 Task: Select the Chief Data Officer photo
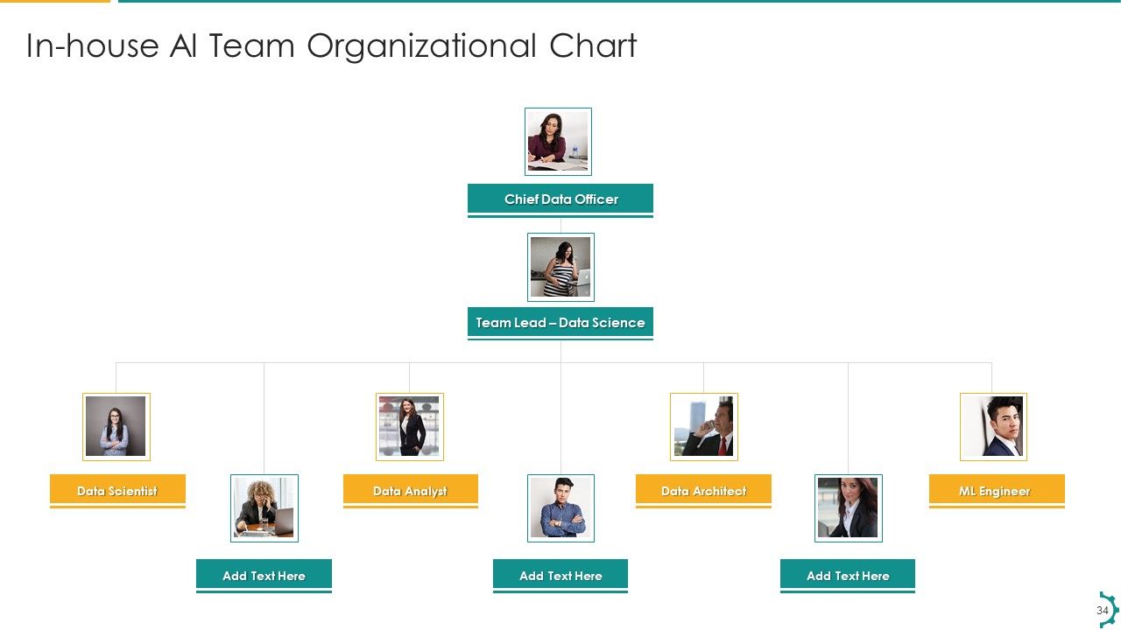[x=558, y=142]
